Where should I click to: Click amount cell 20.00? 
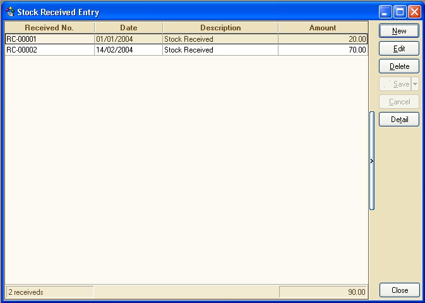point(323,39)
